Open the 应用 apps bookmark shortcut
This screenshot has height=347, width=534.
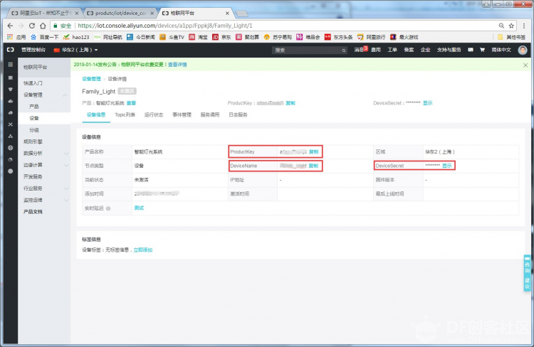pos(16,37)
